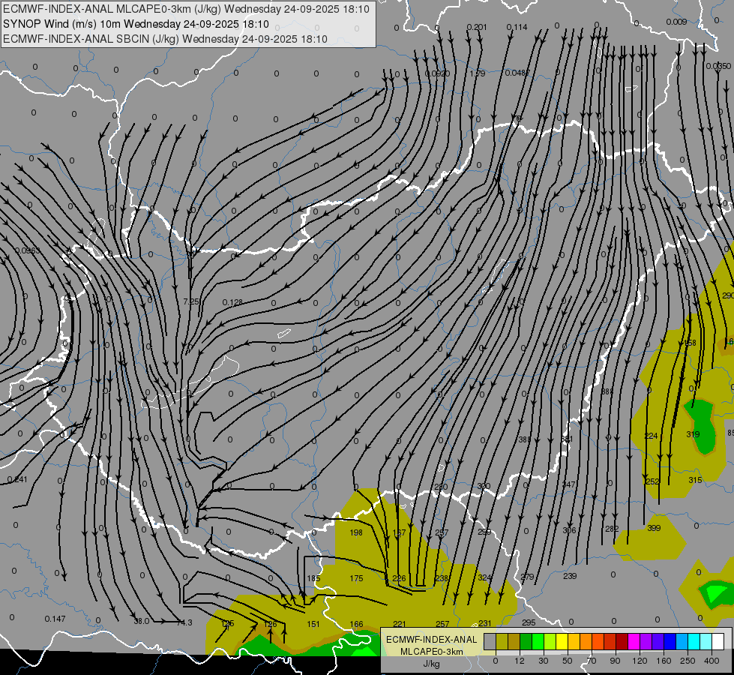
Task: Click the map value 324
Action: click(484, 577)
